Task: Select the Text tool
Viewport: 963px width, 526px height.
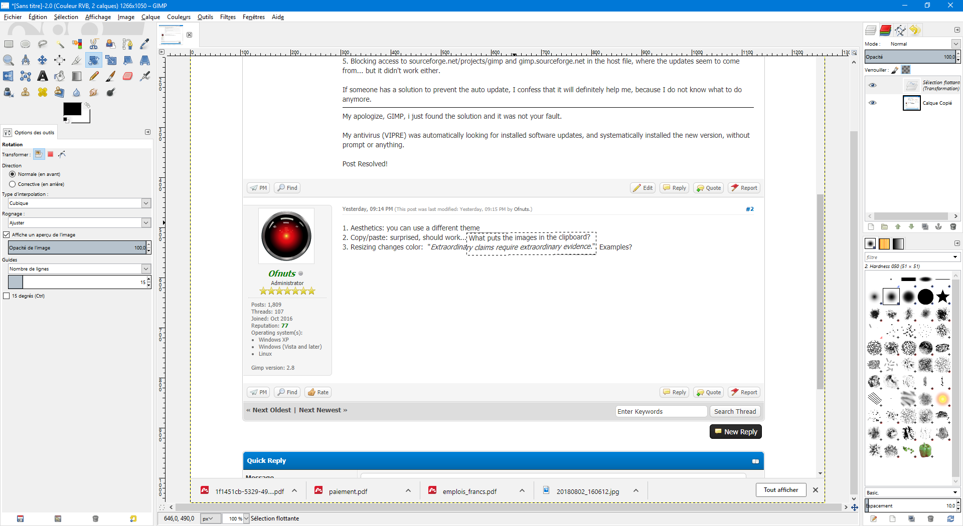Action: pos(43,76)
